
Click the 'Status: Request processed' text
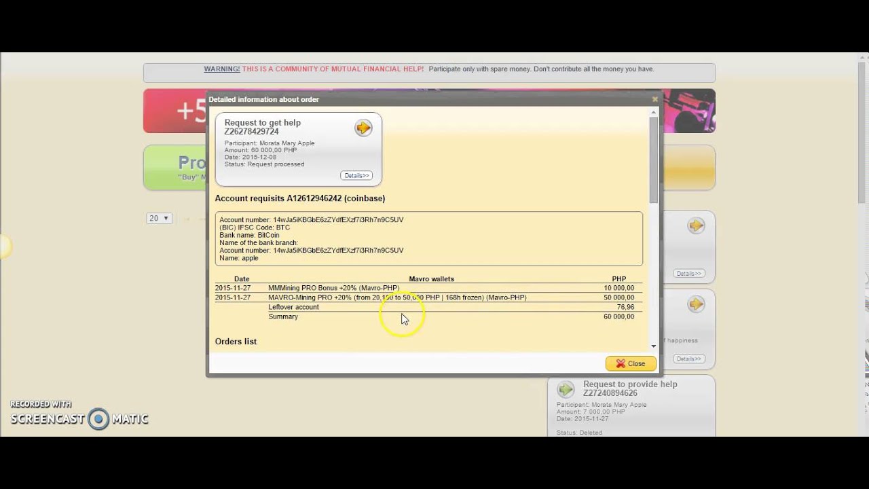265,164
